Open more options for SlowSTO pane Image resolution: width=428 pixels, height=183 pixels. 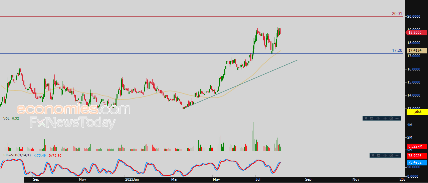pyautogui.click(x=397, y=155)
